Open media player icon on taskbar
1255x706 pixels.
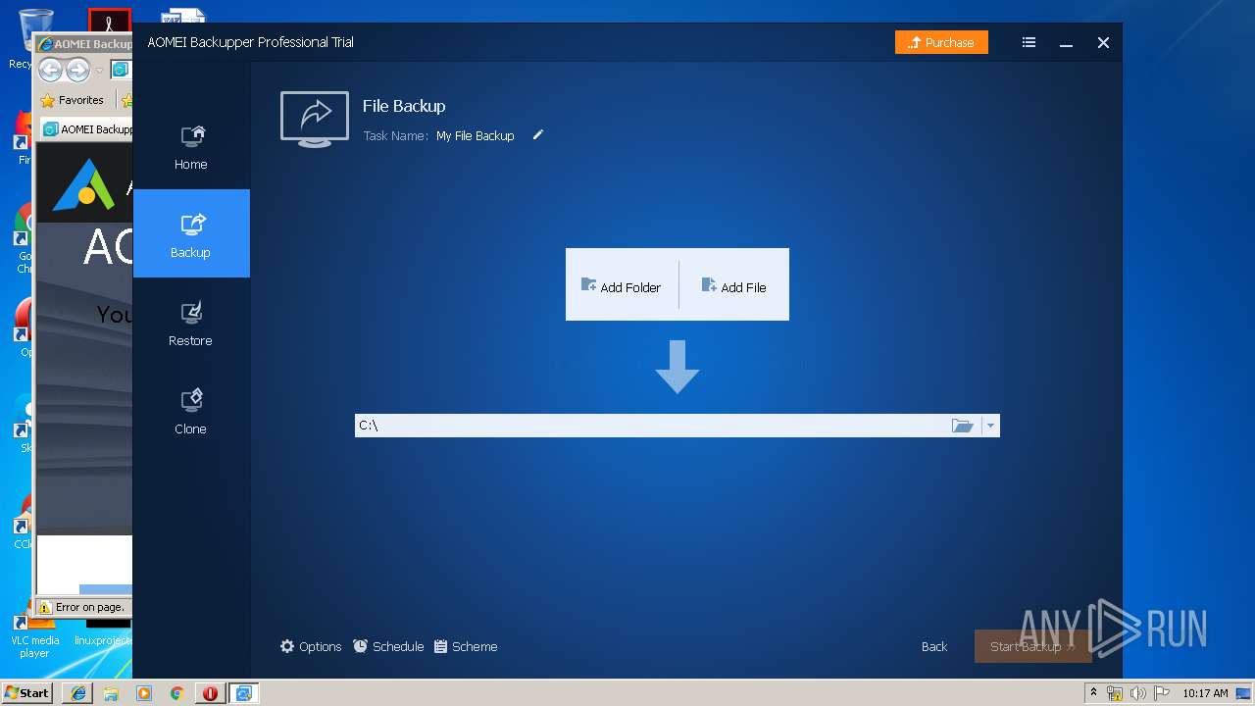click(x=144, y=693)
